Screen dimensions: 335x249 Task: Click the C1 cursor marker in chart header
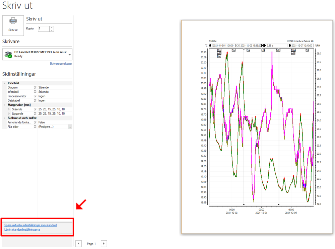238,46
